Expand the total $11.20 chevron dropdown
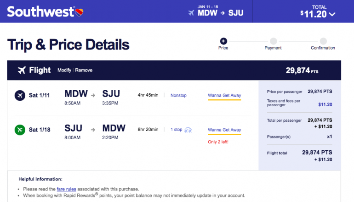 [332, 14]
